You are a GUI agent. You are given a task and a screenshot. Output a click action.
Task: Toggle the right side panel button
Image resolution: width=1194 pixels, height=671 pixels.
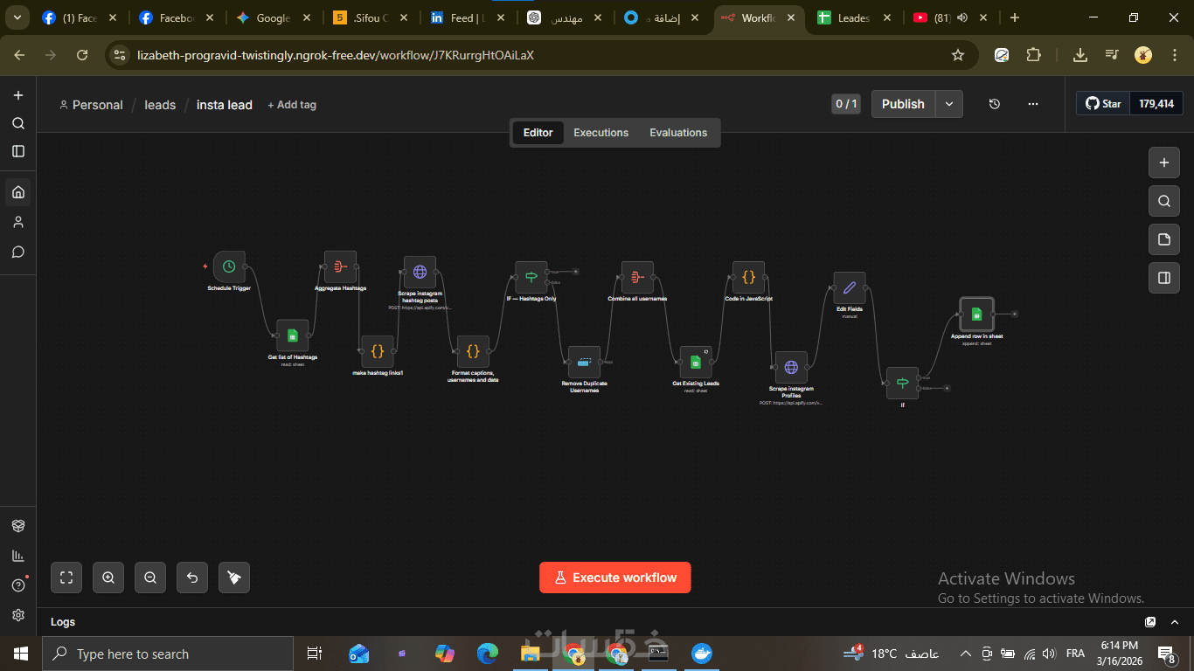point(1163,278)
